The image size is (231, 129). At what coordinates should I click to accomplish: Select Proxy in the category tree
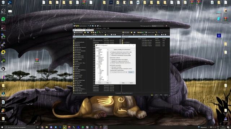tap(100, 67)
